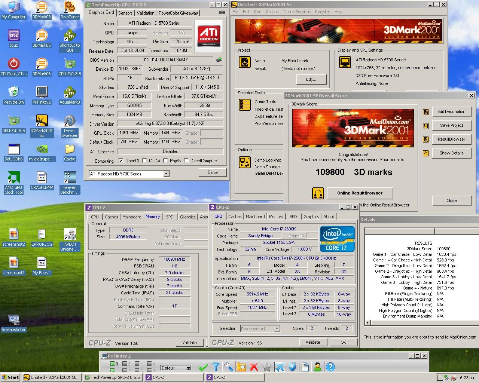
Task: Click the grey star icon in PriFinitty
Action: pos(267,367)
